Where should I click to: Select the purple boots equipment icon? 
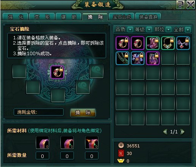tap(153, 43)
